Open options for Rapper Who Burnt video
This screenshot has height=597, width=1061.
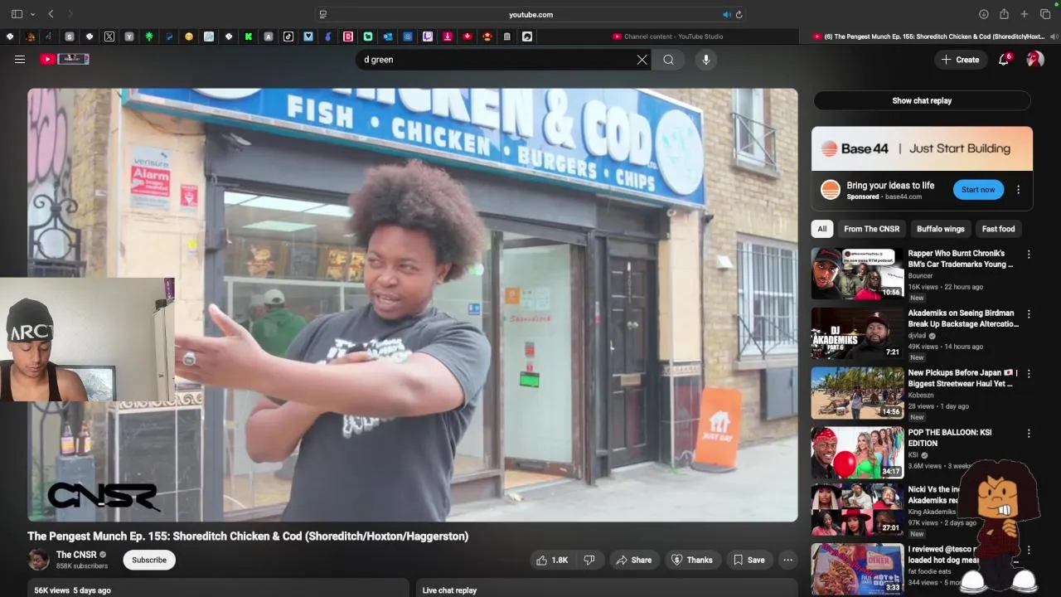coord(1029,255)
